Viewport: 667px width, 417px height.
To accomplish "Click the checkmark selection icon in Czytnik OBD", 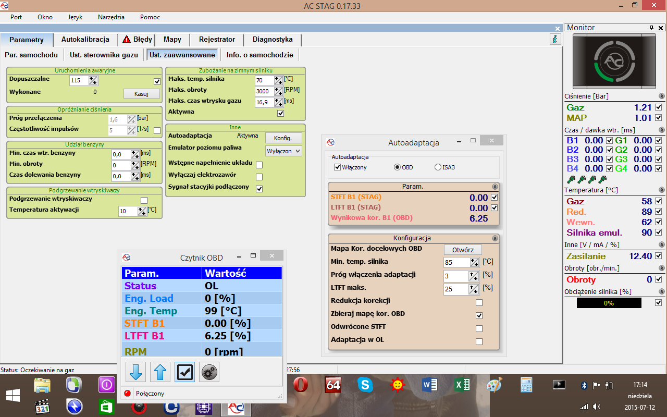I will (185, 372).
